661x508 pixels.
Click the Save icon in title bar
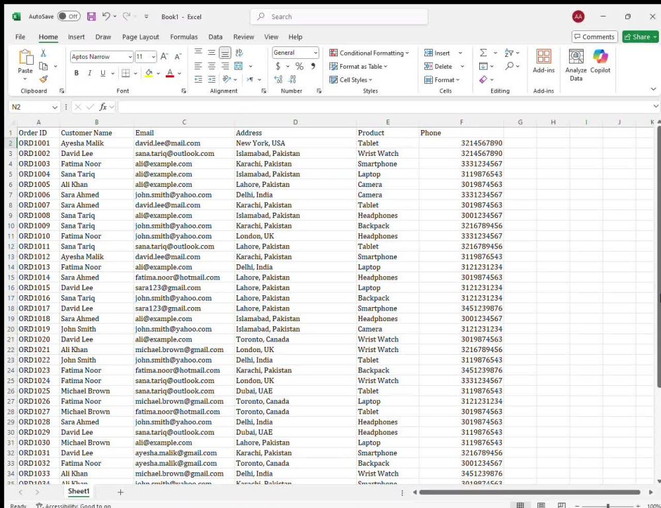pos(91,17)
